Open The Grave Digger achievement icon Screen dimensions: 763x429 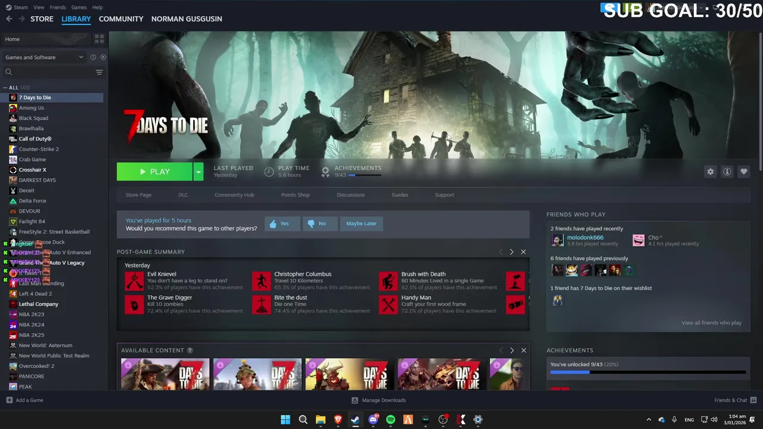(x=134, y=304)
